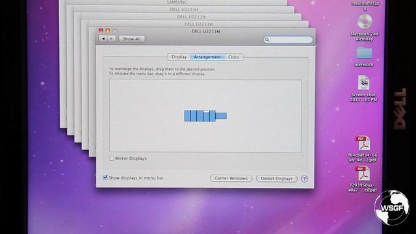Open the f64cbdf34 PDF file icon

[363, 143]
